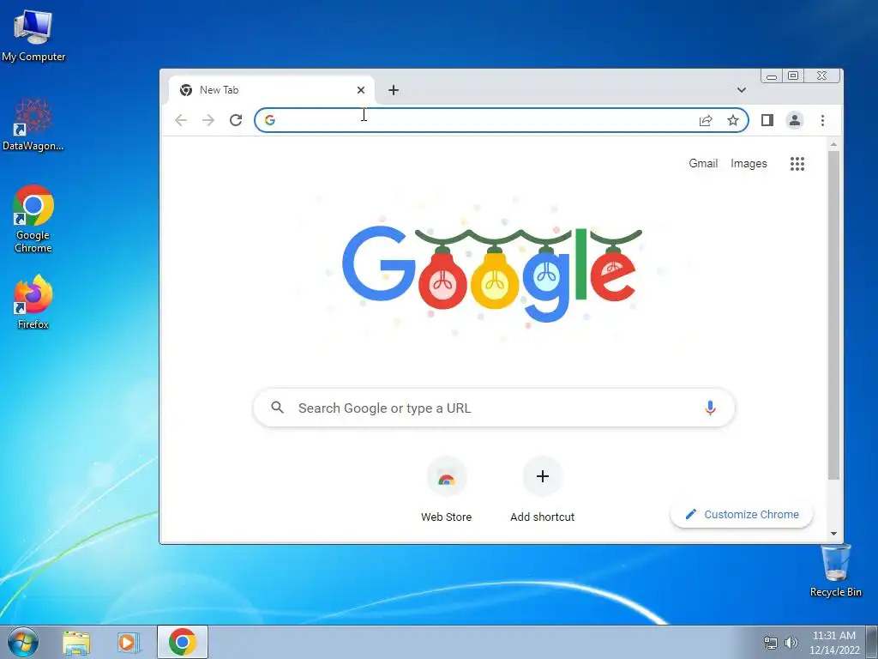
Task: Click the forward navigation arrow
Action: [208, 120]
